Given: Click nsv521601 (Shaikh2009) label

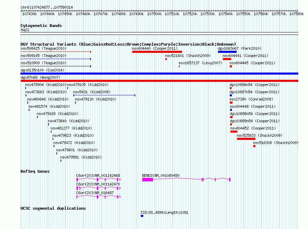Looking at the screenshot, I should click(188, 56).
